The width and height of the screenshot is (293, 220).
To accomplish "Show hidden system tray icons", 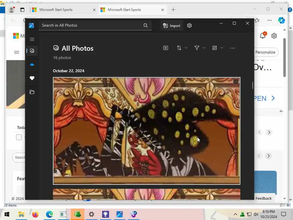I will 235,214.
